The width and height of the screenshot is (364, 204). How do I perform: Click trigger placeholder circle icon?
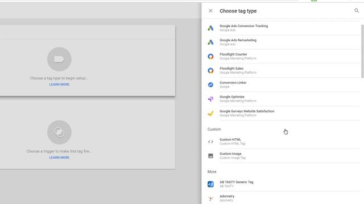click(x=59, y=132)
